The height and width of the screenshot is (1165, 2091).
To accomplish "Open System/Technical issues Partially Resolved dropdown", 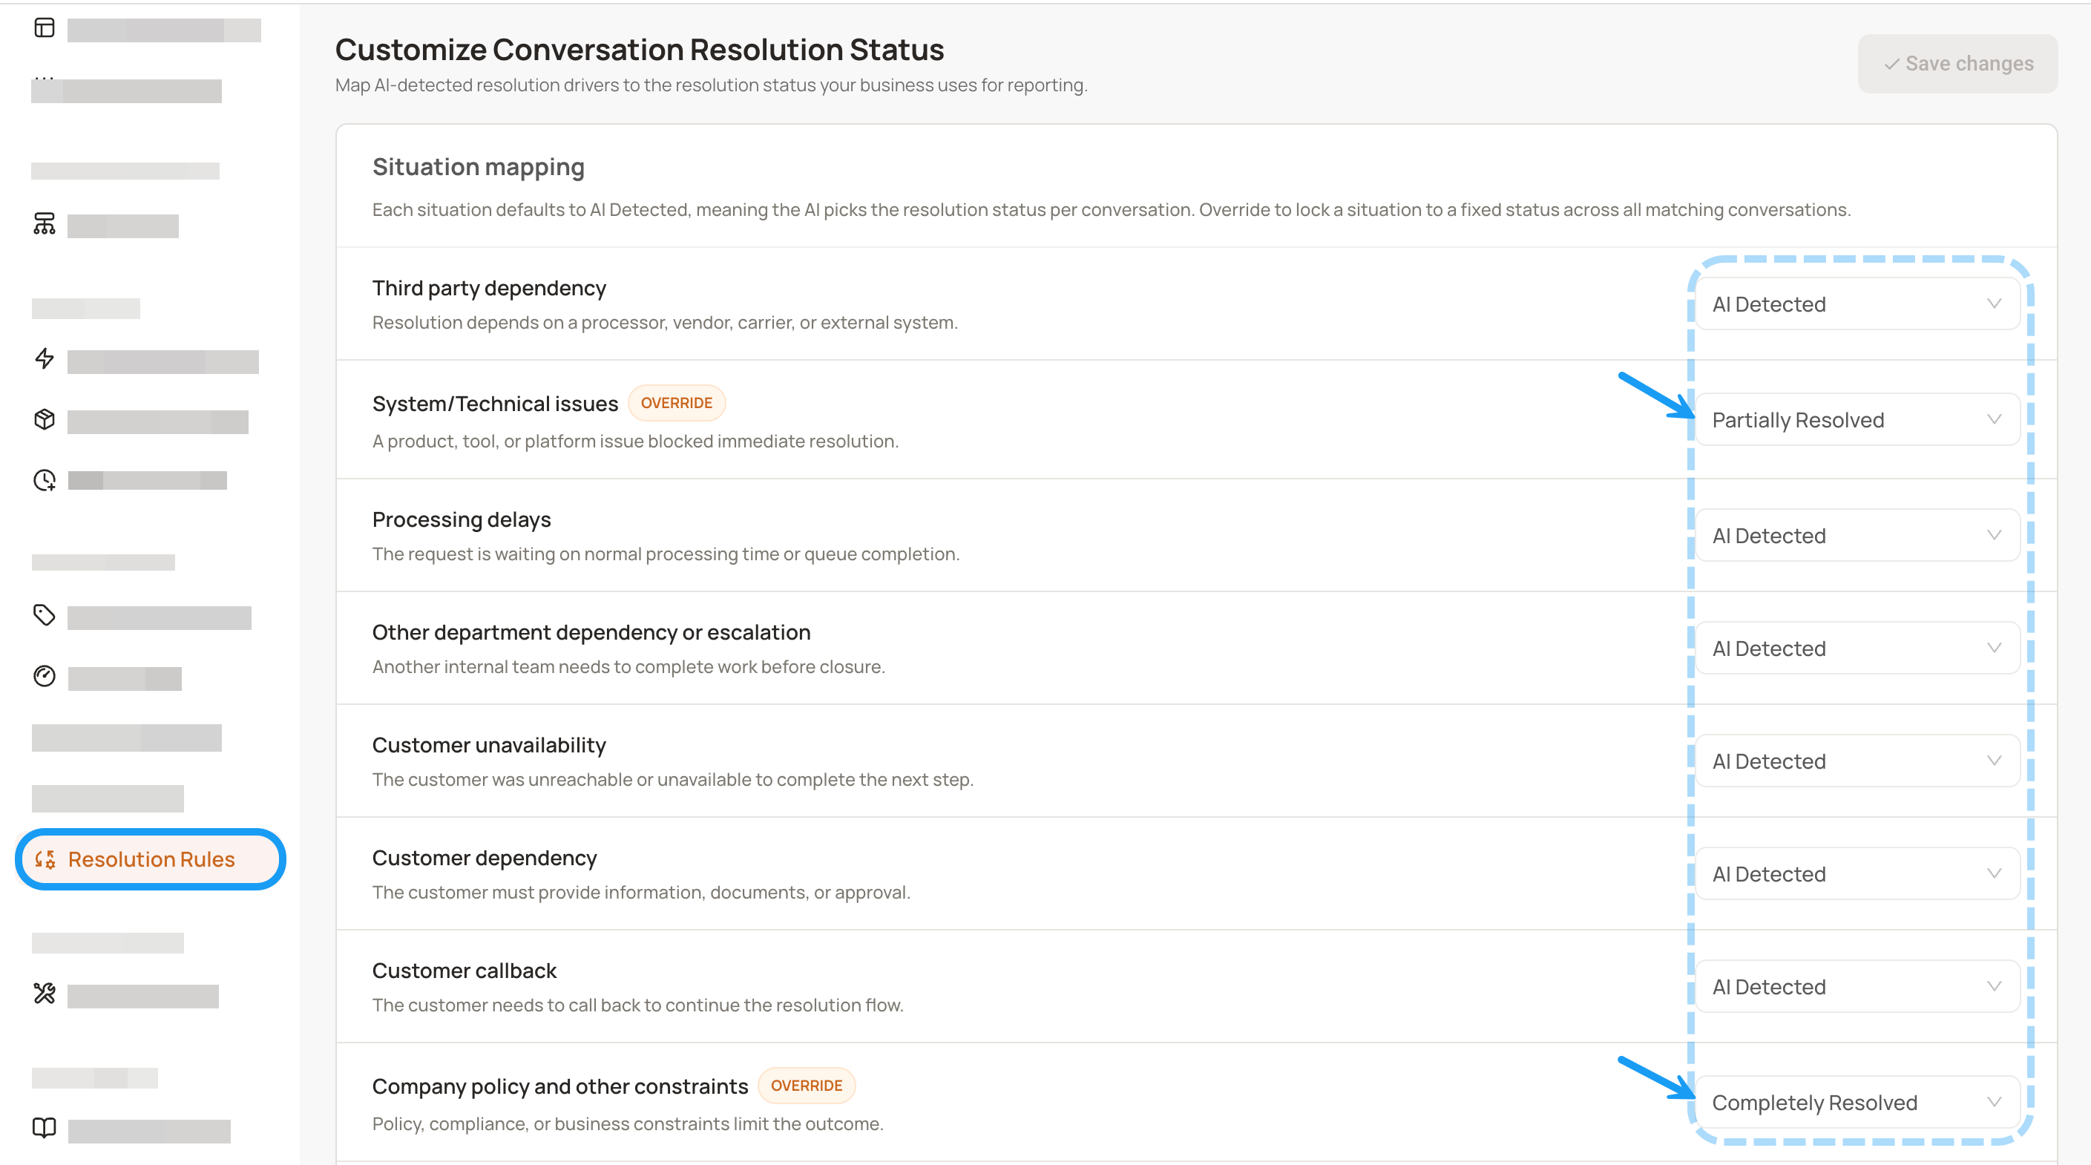I will [x=1857, y=420].
